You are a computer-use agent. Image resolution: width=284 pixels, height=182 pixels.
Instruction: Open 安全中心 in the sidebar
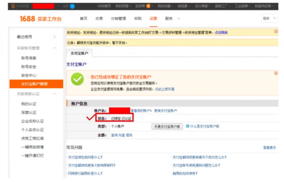tap(29, 75)
